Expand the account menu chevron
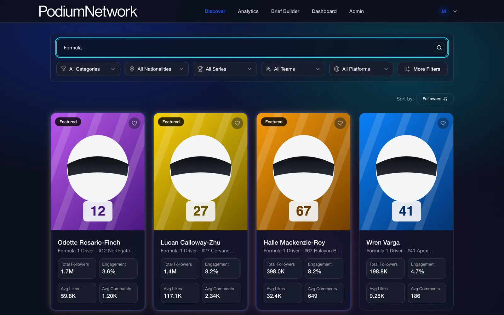This screenshot has width=504, height=315. point(455,11)
